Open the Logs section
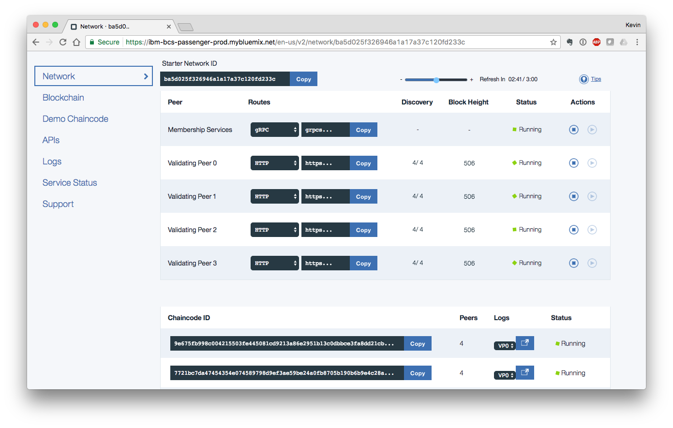The height and width of the screenshot is (428, 673). coord(52,162)
